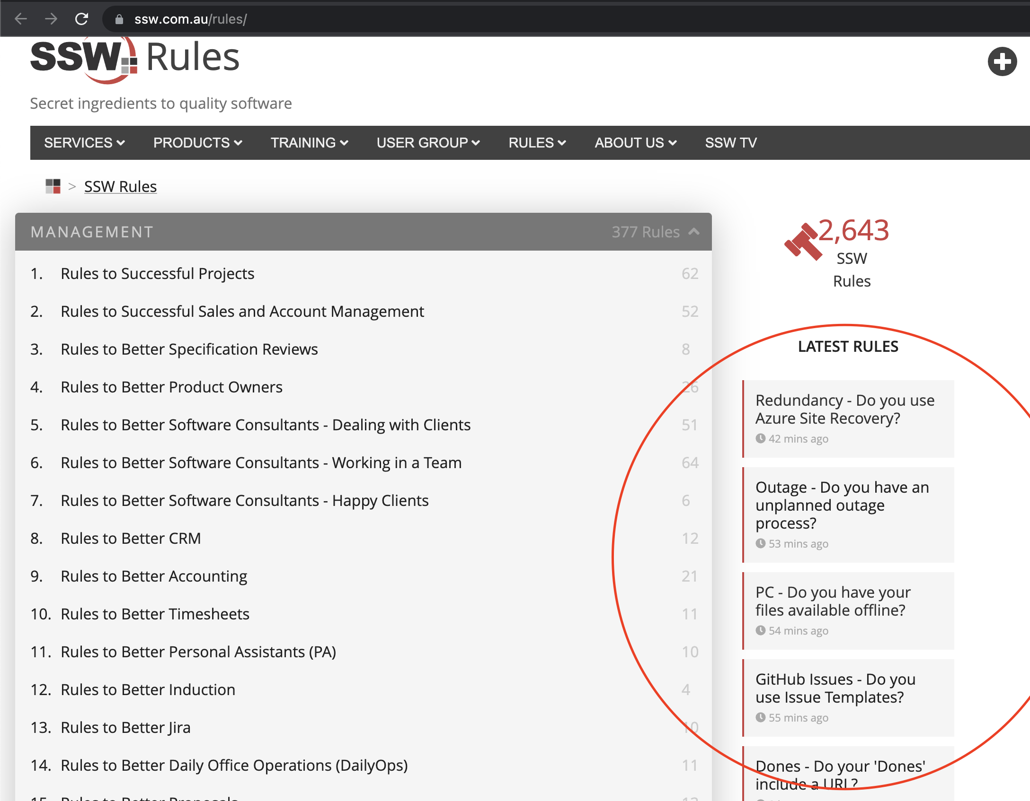The width and height of the screenshot is (1030, 801).
Task: Reload the page using the refresh icon
Action: pos(82,19)
